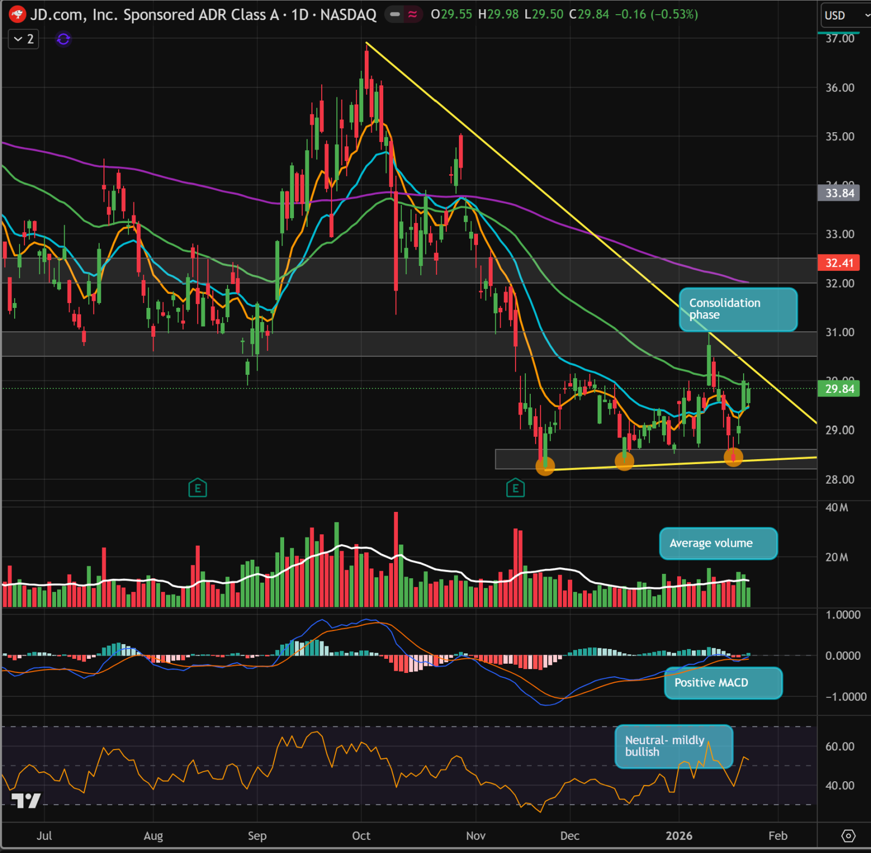Click the high value H29.98
Screen dimensions: 871x853
[498, 15]
